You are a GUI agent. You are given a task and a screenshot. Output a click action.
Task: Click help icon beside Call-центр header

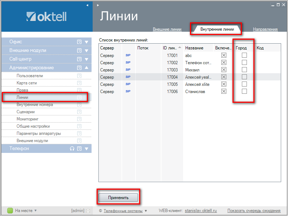[79, 59]
